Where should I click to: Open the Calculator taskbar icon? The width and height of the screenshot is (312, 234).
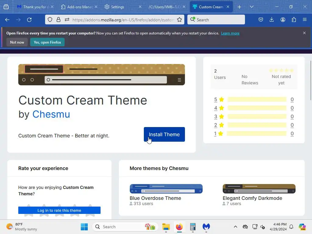coord(193,227)
